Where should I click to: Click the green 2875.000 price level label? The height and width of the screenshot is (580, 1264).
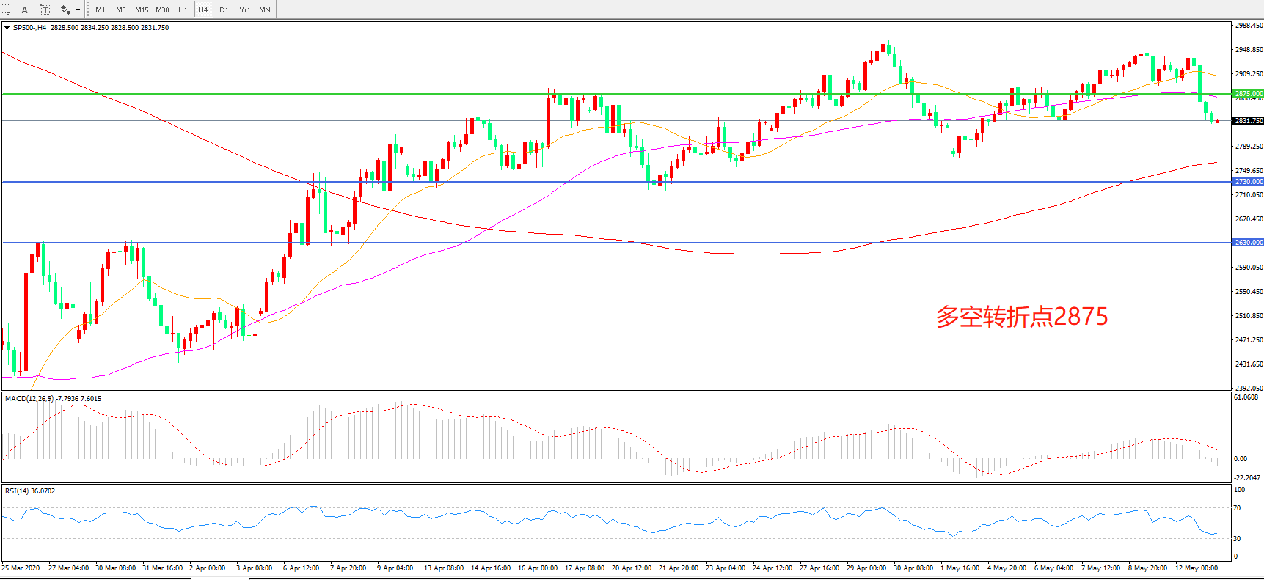(1248, 94)
